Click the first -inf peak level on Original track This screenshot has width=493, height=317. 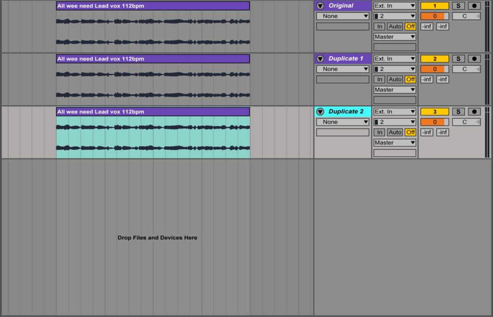[x=427, y=26]
